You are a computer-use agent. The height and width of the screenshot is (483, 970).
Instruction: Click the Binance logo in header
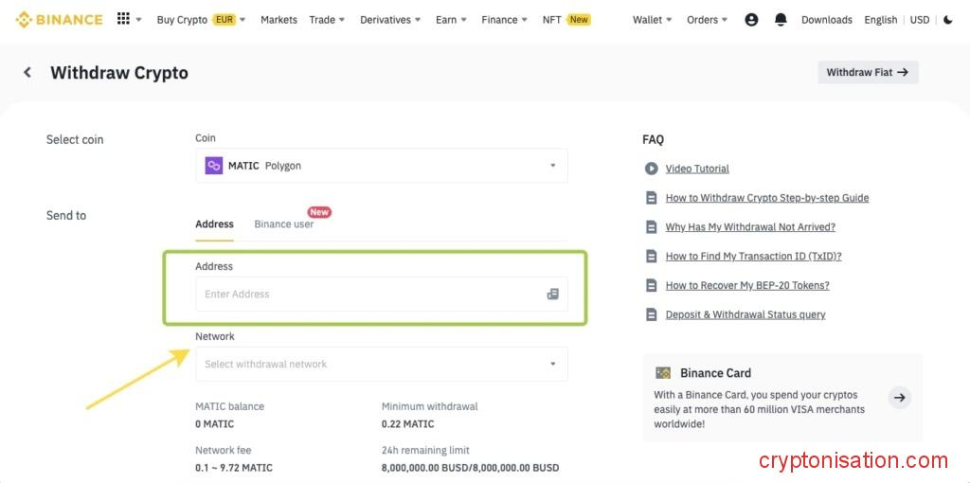click(x=59, y=19)
